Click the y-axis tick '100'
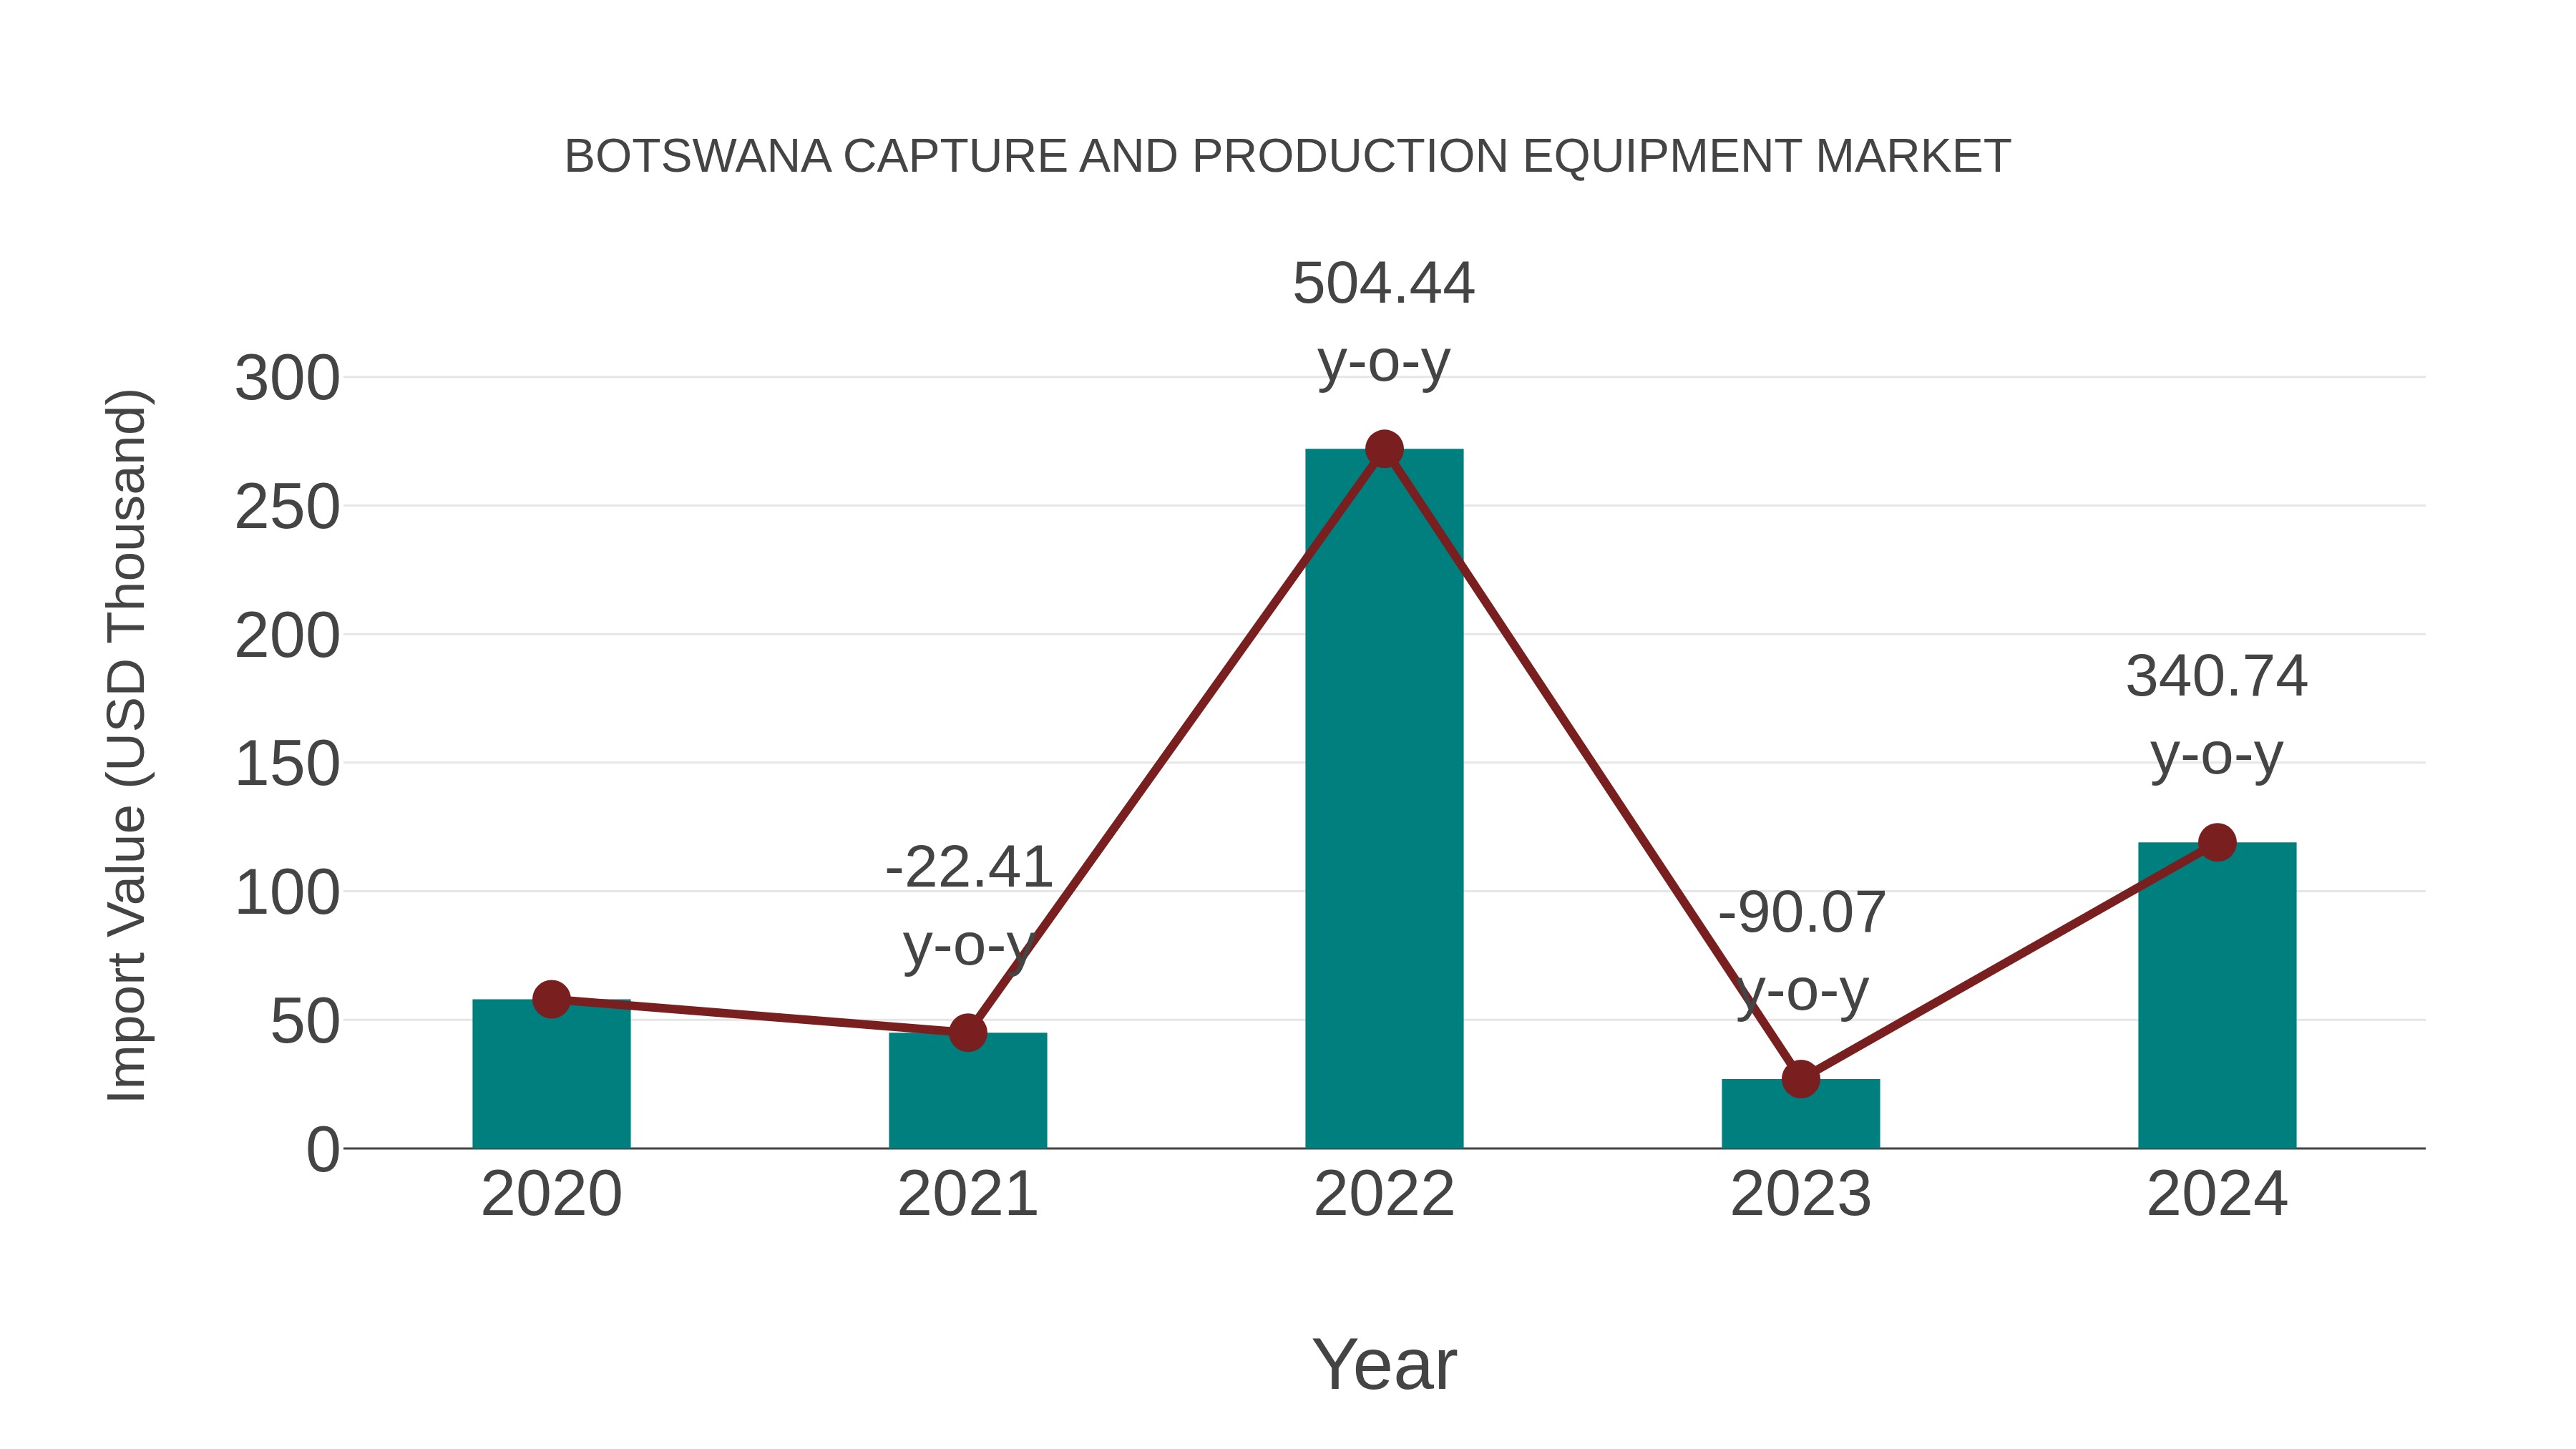Viewport: 2576px width, 1449px height. pyautogui.click(x=287, y=893)
